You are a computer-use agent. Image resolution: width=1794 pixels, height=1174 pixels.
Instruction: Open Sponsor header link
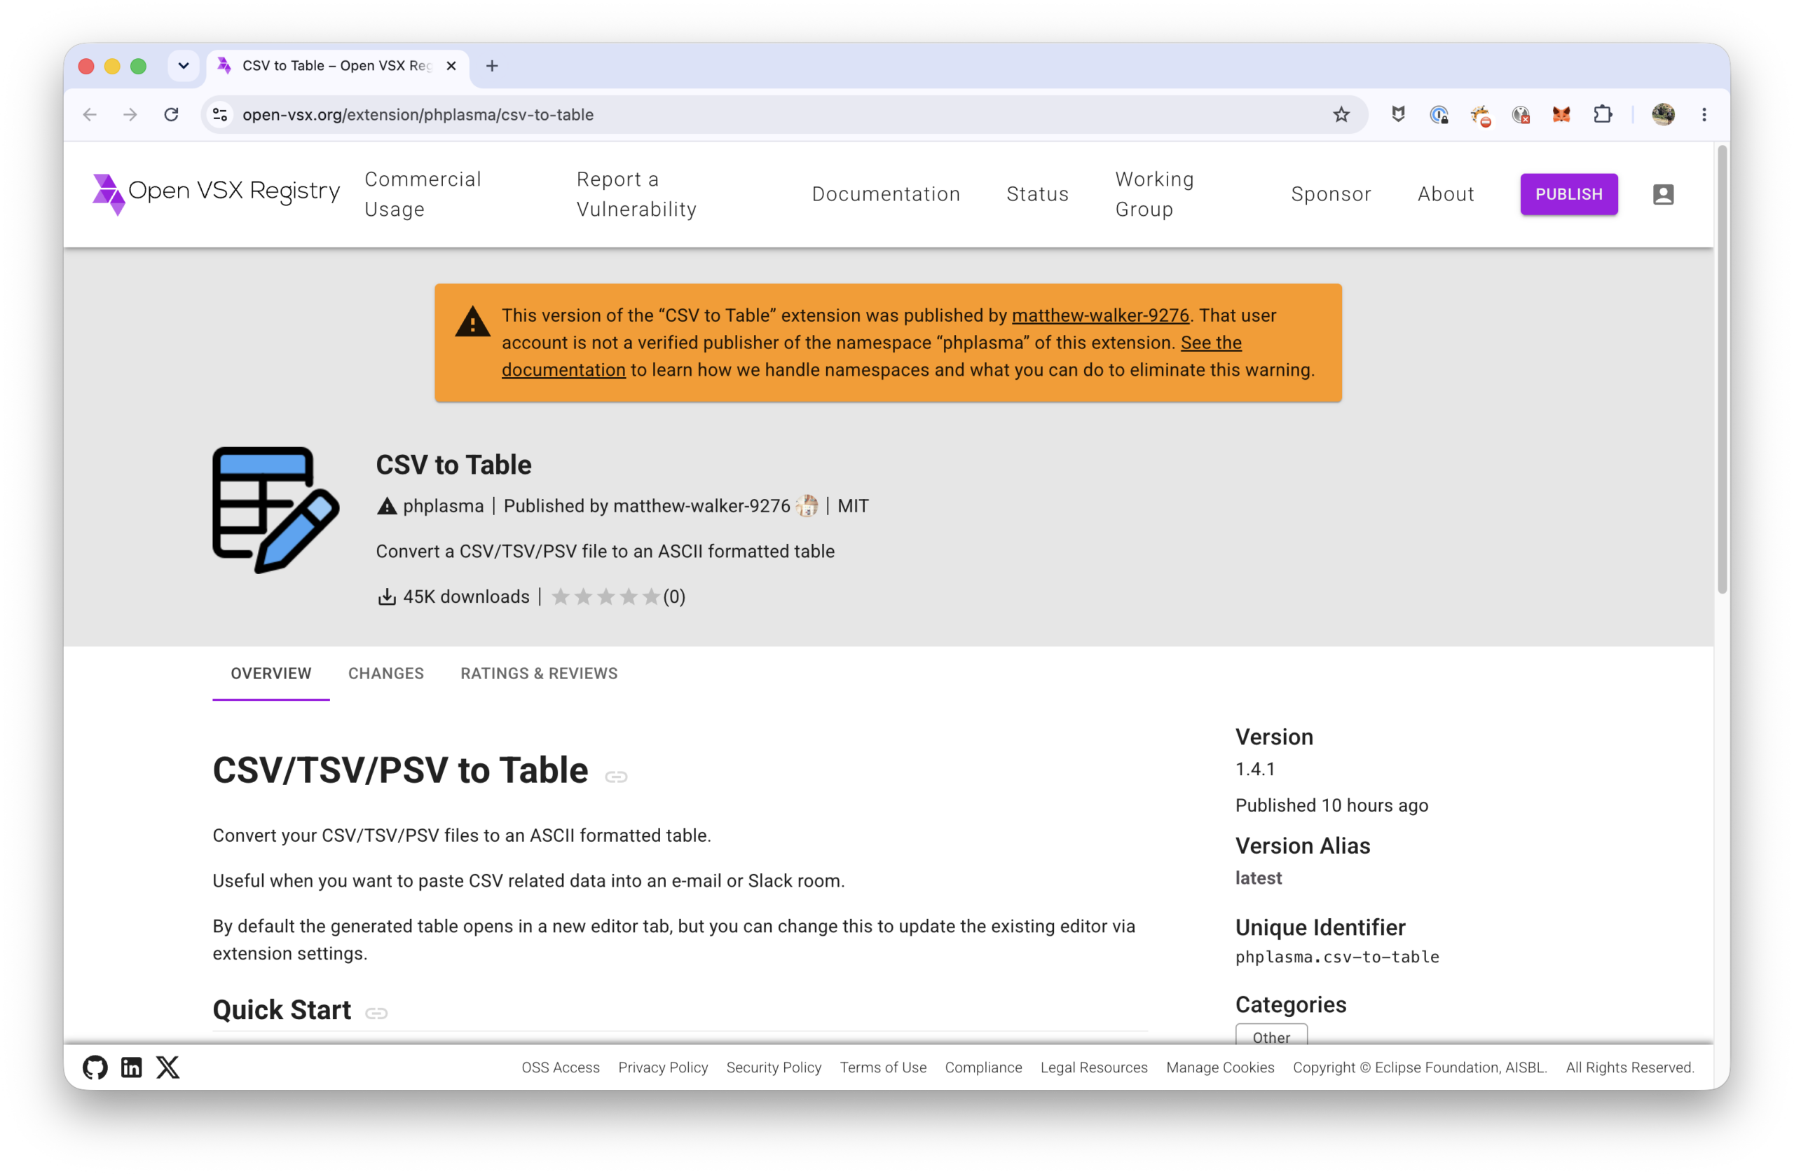tap(1330, 193)
